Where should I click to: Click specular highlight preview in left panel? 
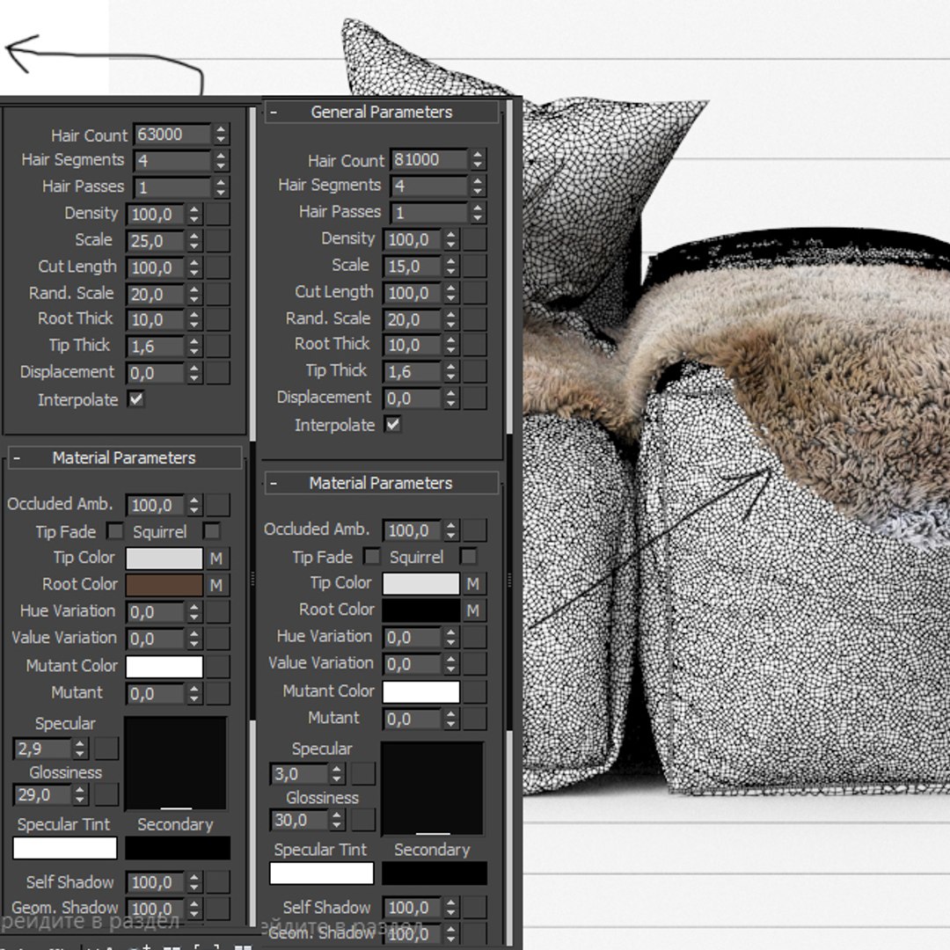click(x=176, y=764)
